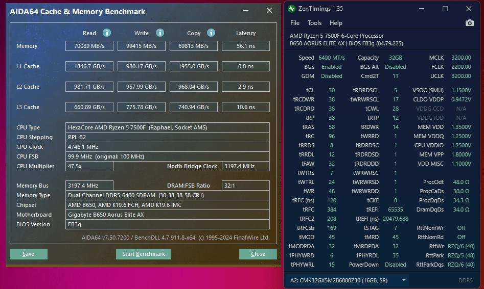Click the tPHYRDL value 35
The height and width of the screenshot is (289, 484).
pos(396,255)
